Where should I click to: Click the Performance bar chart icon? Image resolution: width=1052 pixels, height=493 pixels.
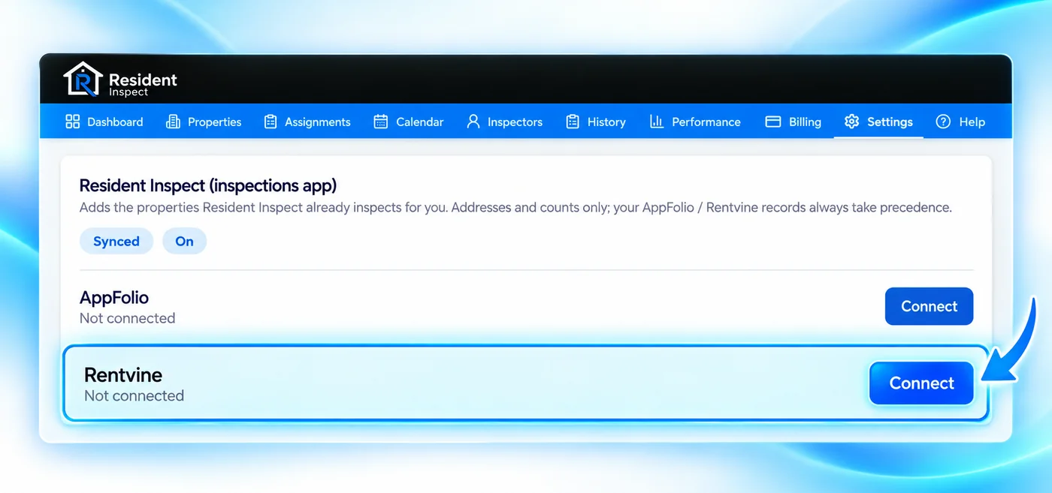click(657, 122)
